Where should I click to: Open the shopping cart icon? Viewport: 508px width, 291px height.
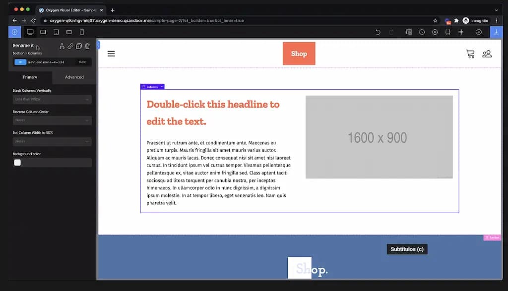click(470, 54)
